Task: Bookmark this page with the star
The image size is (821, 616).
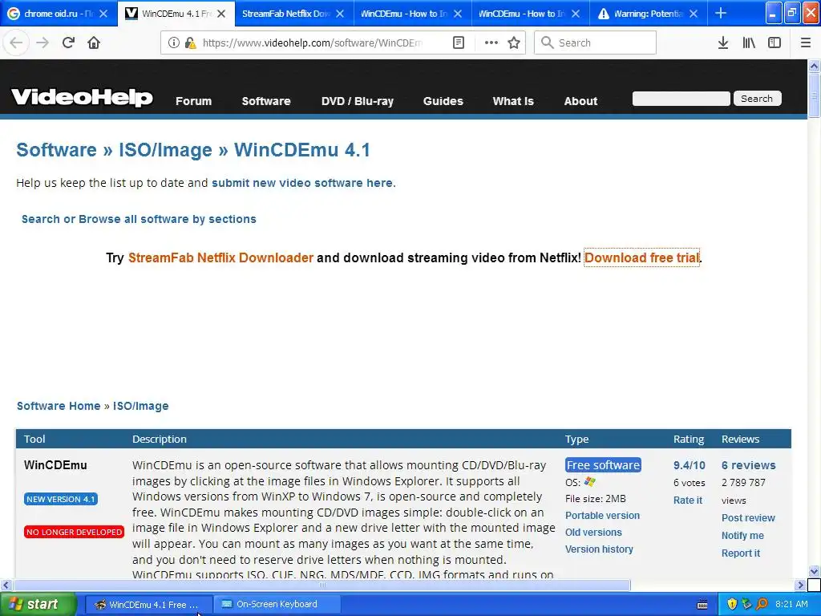Action: (514, 43)
